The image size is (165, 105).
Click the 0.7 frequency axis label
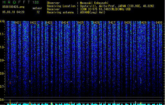2,87
